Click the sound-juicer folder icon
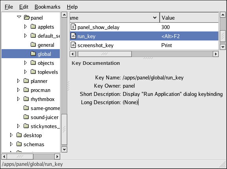Viewport: 227px width, 169px height. (26, 117)
